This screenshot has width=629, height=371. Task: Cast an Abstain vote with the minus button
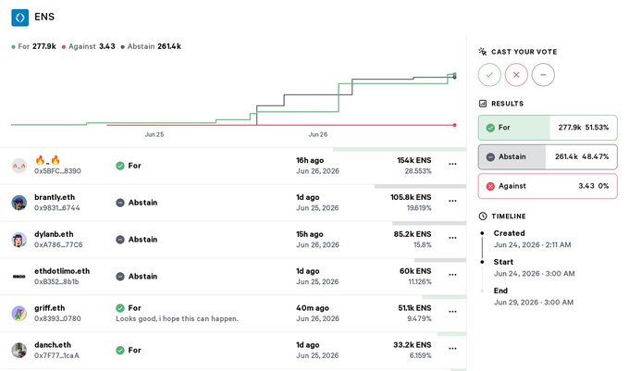click(543, 75)
